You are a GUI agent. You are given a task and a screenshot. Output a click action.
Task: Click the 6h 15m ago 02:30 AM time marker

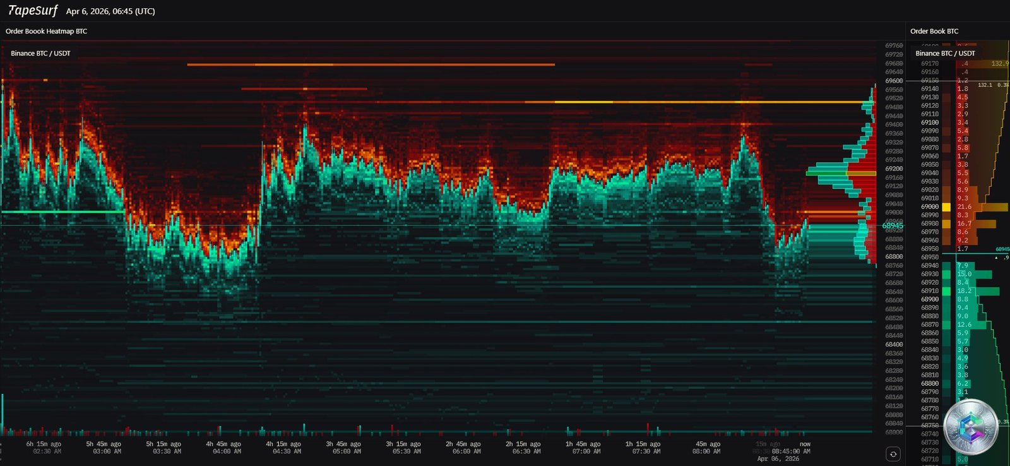pos(44,448)
